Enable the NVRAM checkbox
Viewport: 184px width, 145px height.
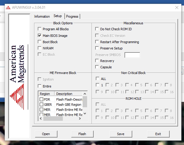pos(39,48)
